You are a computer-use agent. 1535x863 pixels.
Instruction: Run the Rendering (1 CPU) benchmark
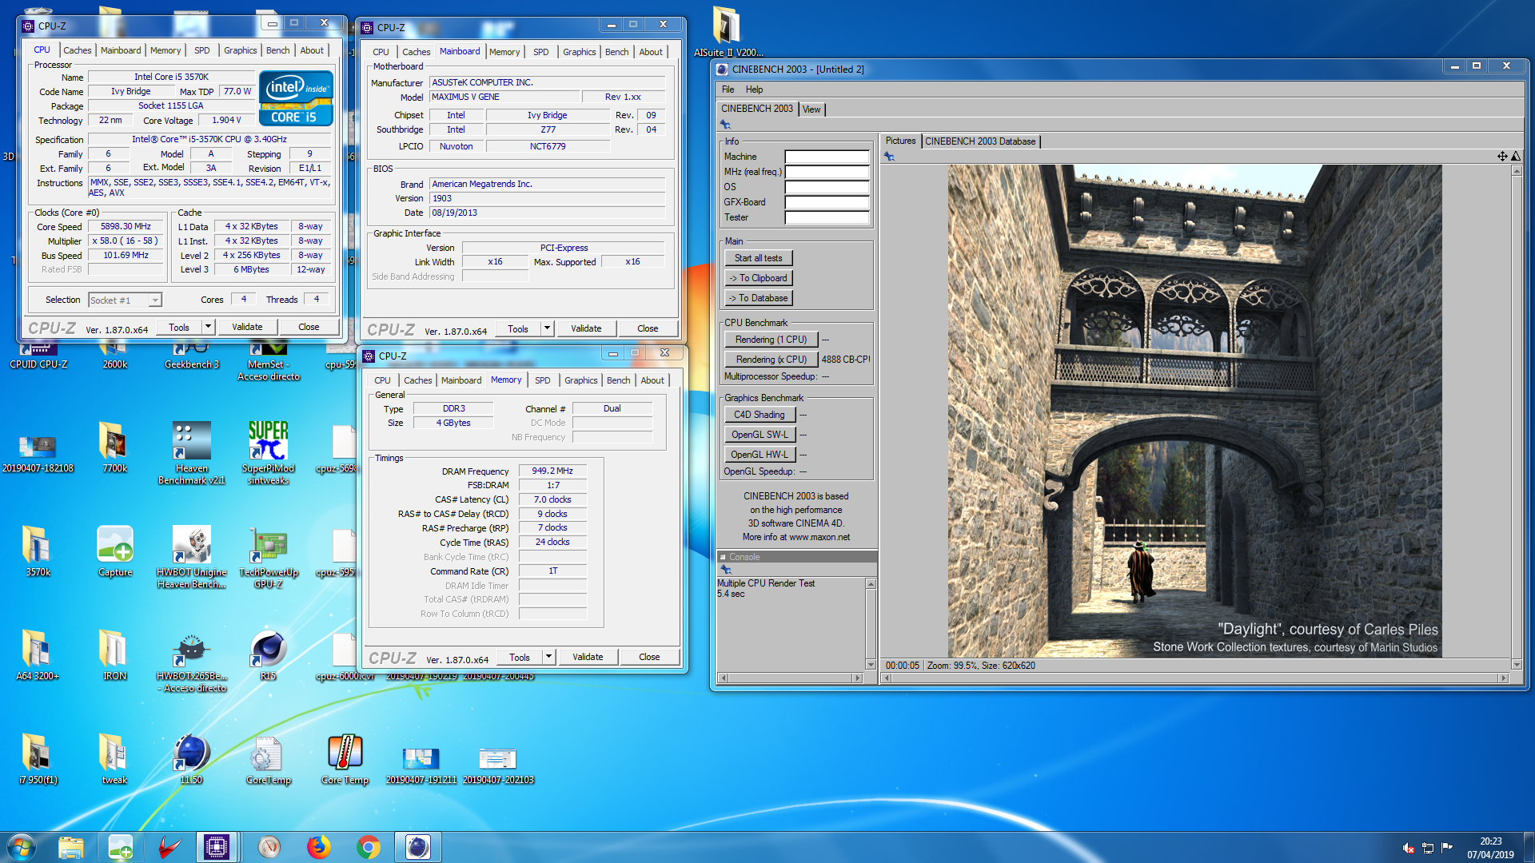coord(771,340)
